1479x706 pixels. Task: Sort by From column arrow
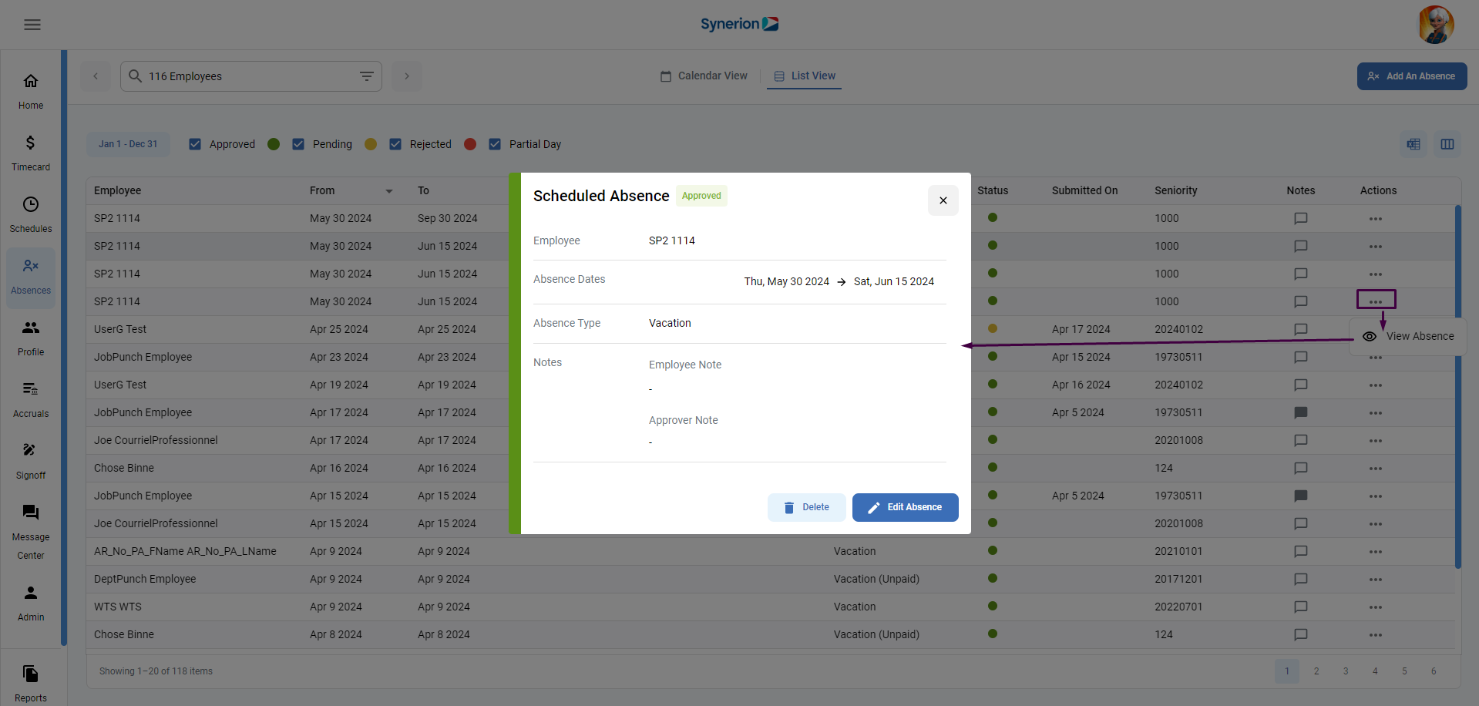point(389,191)
